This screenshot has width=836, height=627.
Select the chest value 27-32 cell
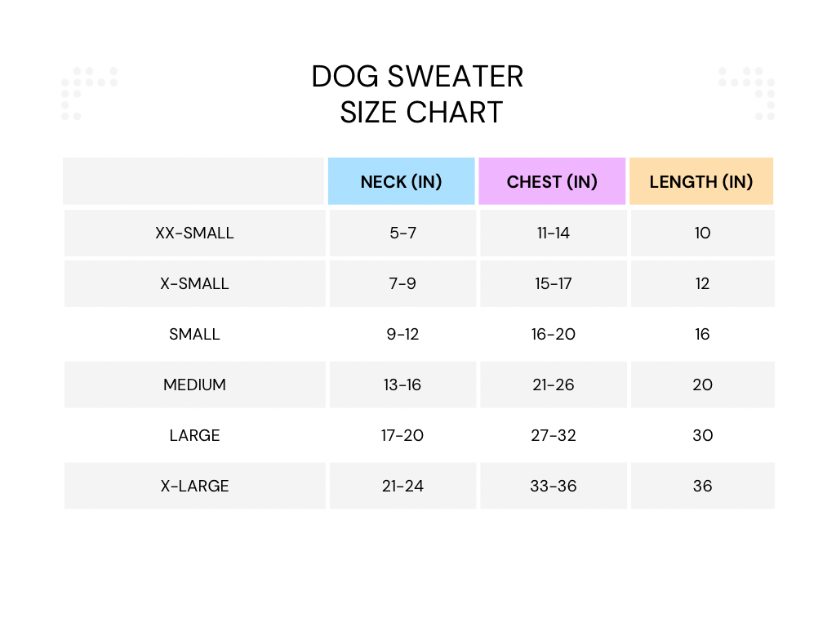pos(554,435)
